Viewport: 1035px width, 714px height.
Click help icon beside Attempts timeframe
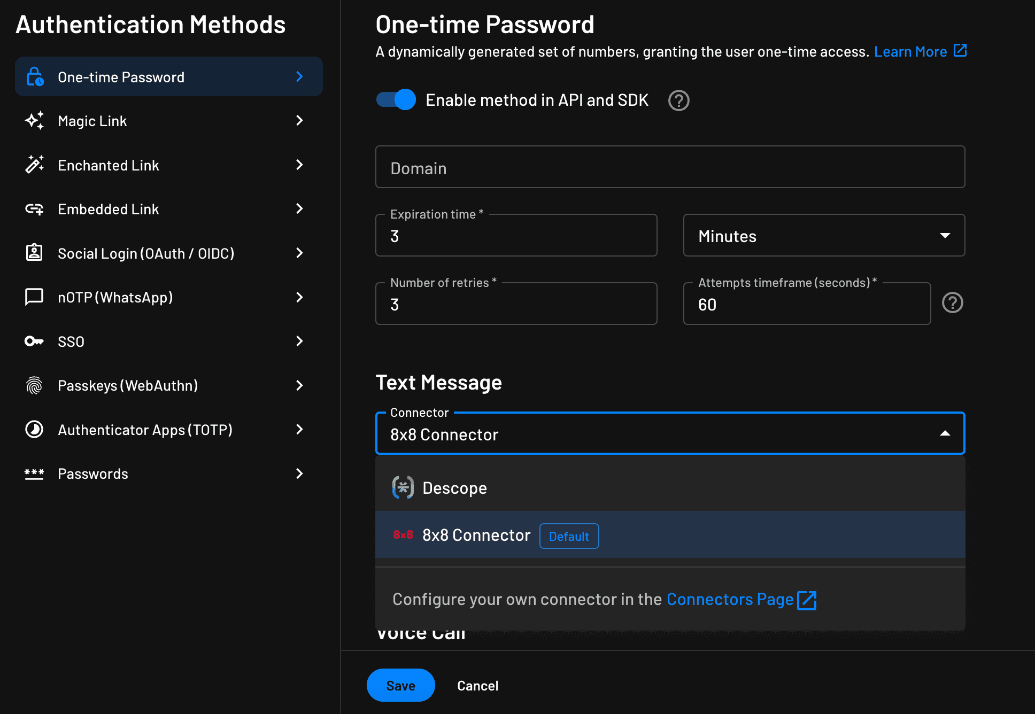[x=953, y=302]
